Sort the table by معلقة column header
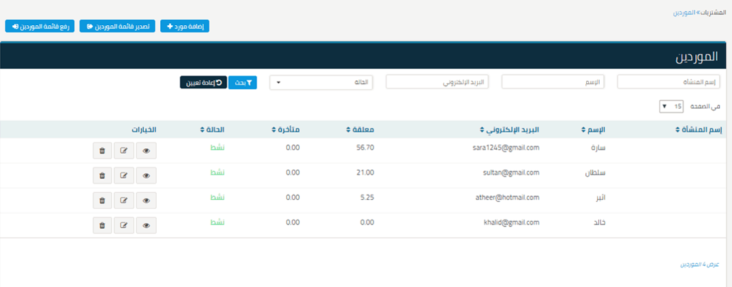Image resolution: width=732 pixels, height=287 pixels. (361, 129)
